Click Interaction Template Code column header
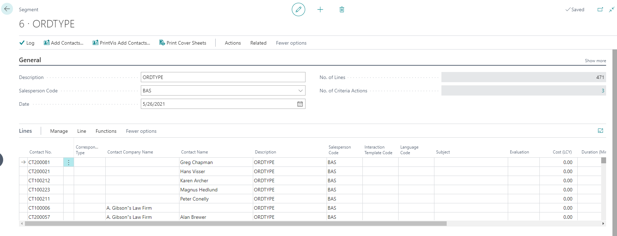The height and width of the screenshot is (236, 617). [378, 150]
